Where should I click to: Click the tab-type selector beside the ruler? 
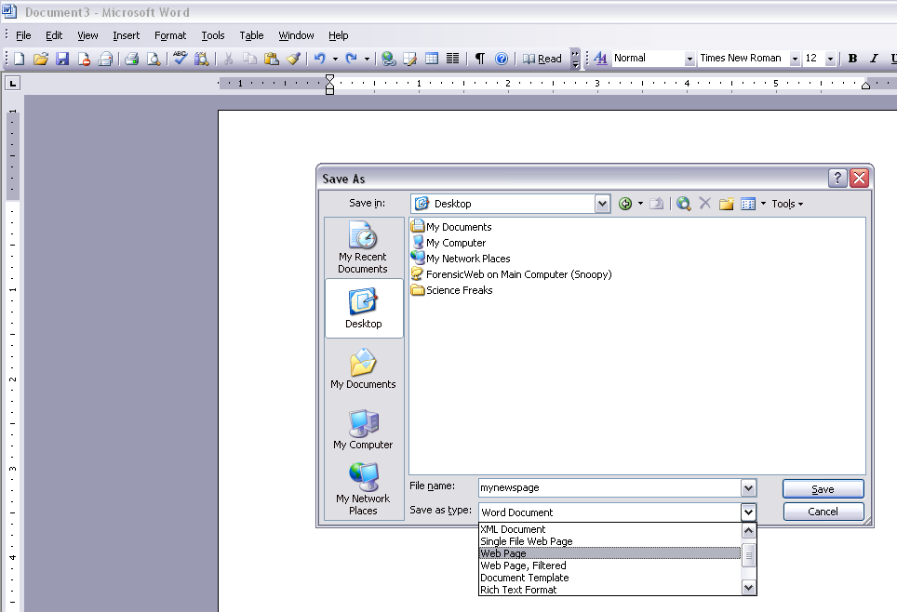(12, 84)
